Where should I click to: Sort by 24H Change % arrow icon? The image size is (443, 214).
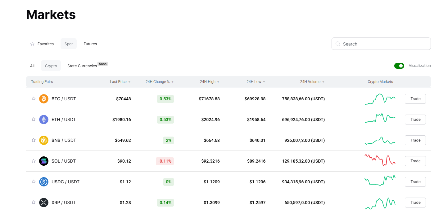[x=172, y=82]
